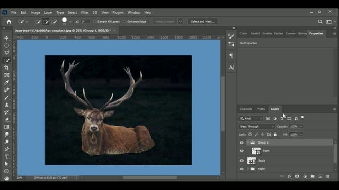The image size is (339, 190).
Task: Switch to the Channels tab
Action: click(246, 109)
